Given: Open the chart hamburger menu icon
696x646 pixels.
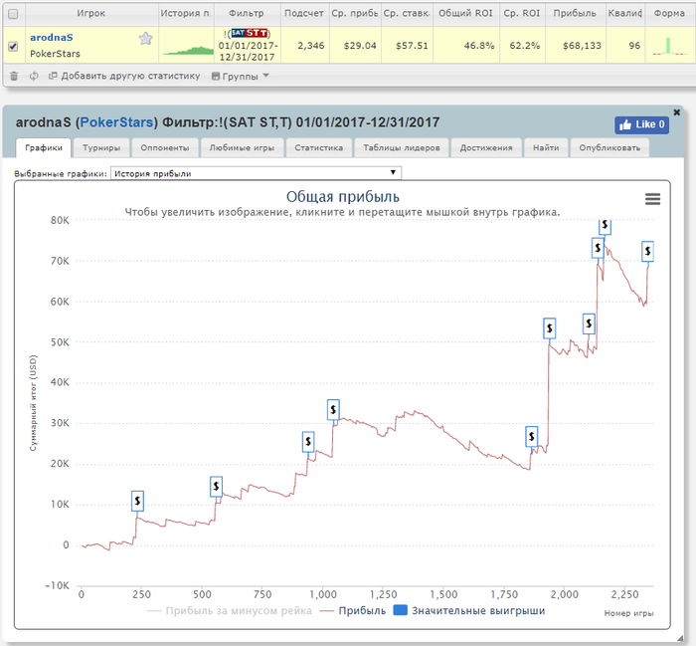Looking at the screenshot, I should [x=652, y=199].
